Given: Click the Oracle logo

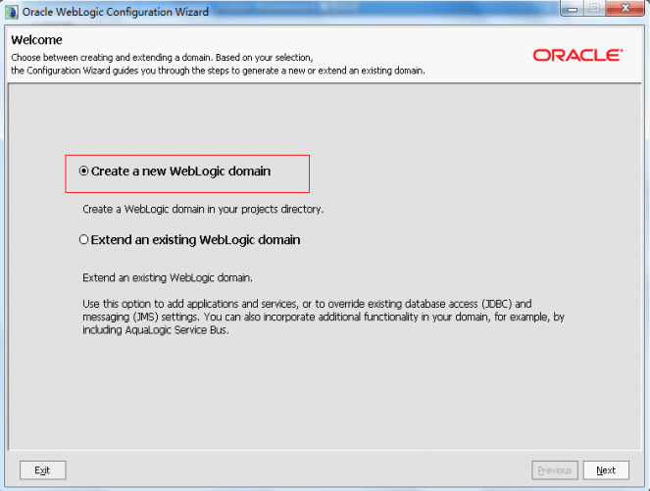Looking at the screenshot, I should 577,55.
